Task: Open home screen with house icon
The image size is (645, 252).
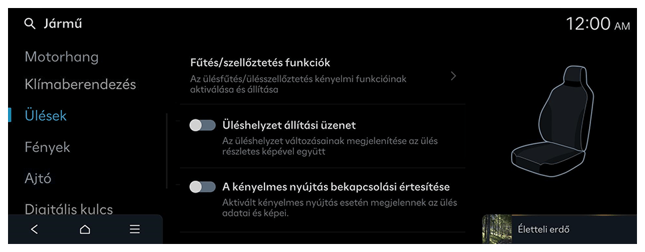Action: [x=85, y=229]
